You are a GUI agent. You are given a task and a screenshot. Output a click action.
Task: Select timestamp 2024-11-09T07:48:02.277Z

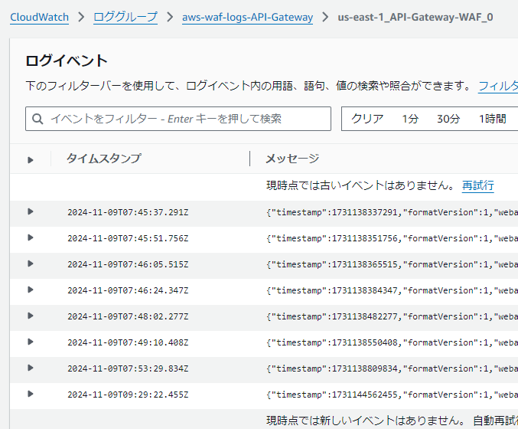[128, 317]
